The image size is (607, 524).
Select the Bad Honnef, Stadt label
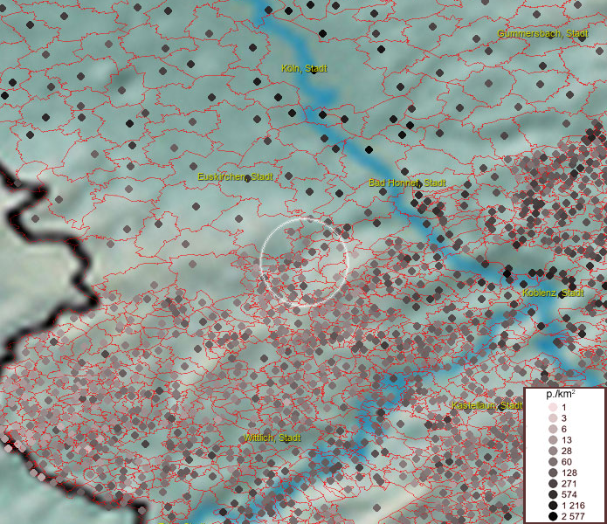tap(407, 183)
